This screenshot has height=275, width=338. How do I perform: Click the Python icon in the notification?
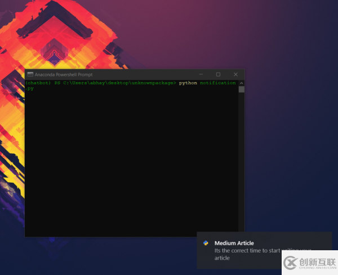click(206, 243)
